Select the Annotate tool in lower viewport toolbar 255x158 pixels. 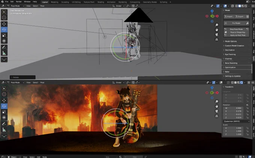coord(4,124)
